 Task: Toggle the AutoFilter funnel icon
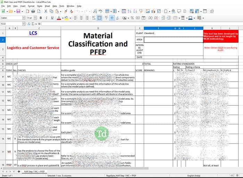(141, 11)
